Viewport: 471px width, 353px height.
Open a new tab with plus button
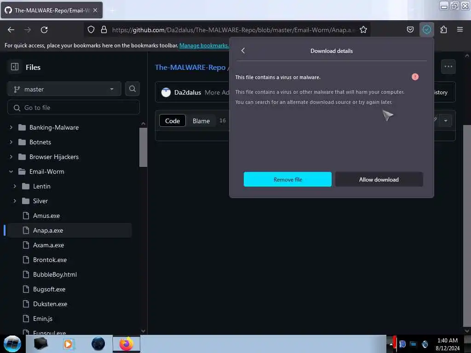(x=112, y=10)
